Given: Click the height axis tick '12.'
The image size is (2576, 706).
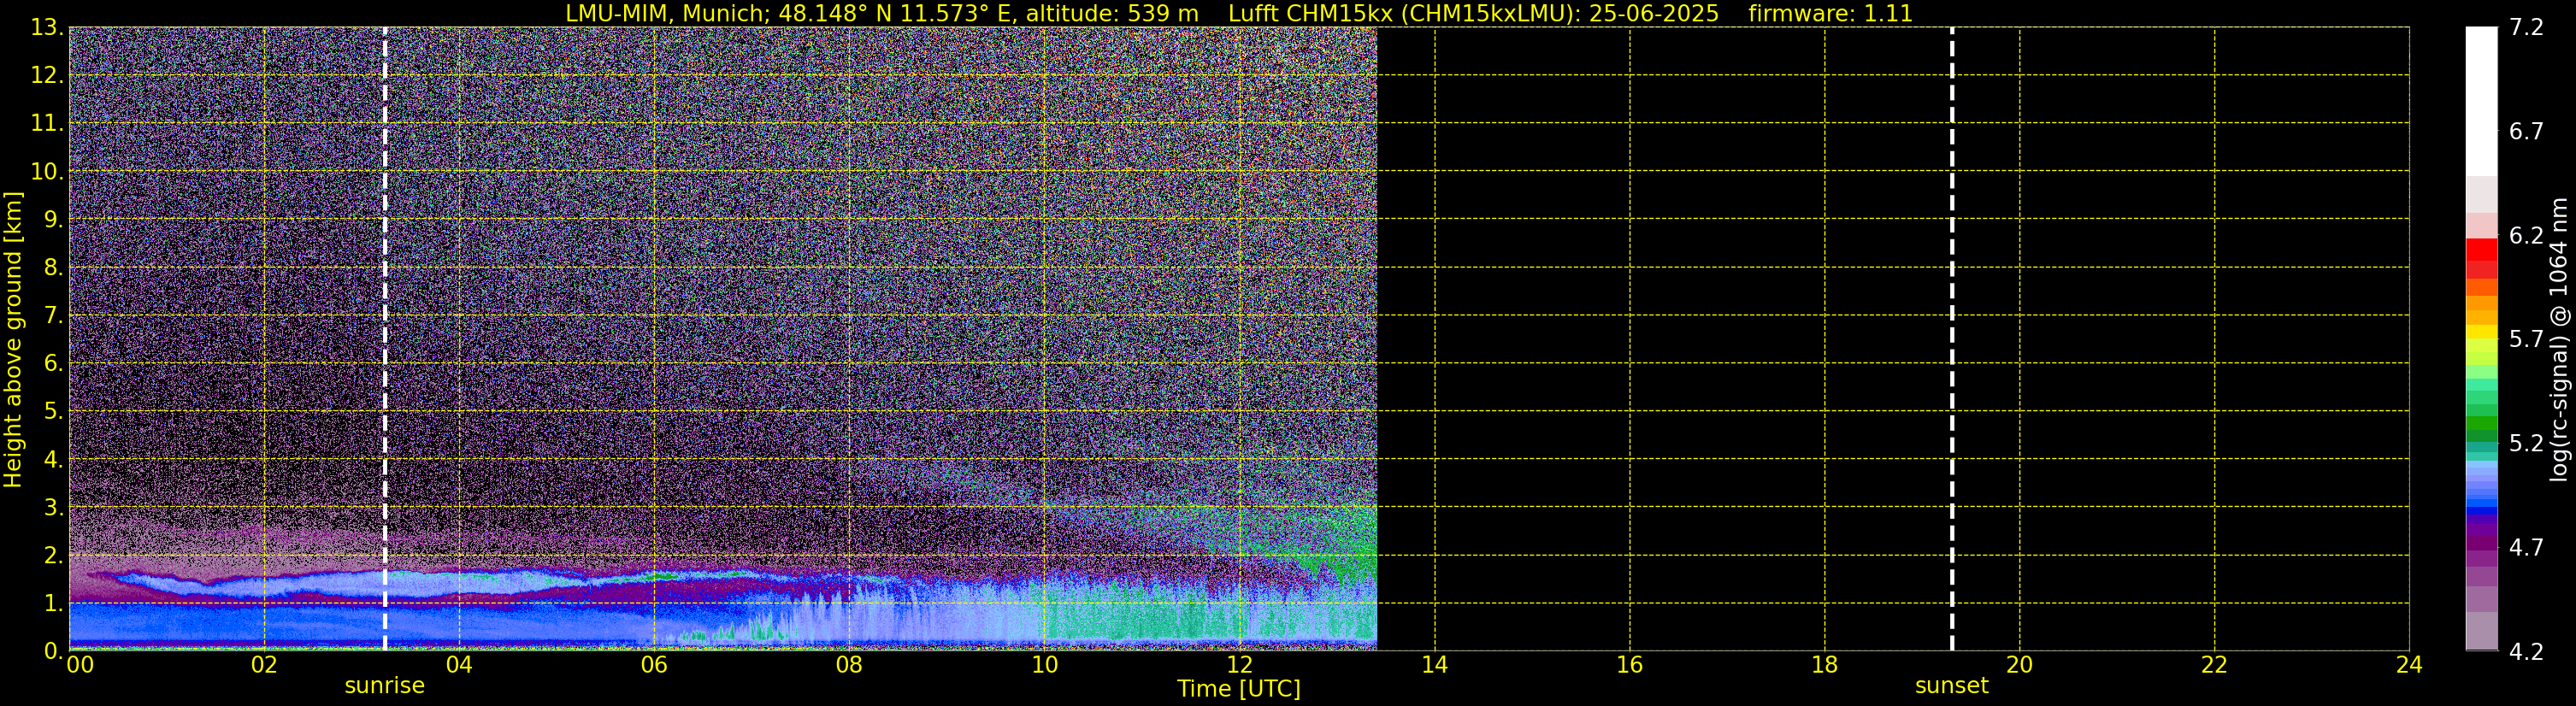Looking at the screenshot, I should 47,75.
